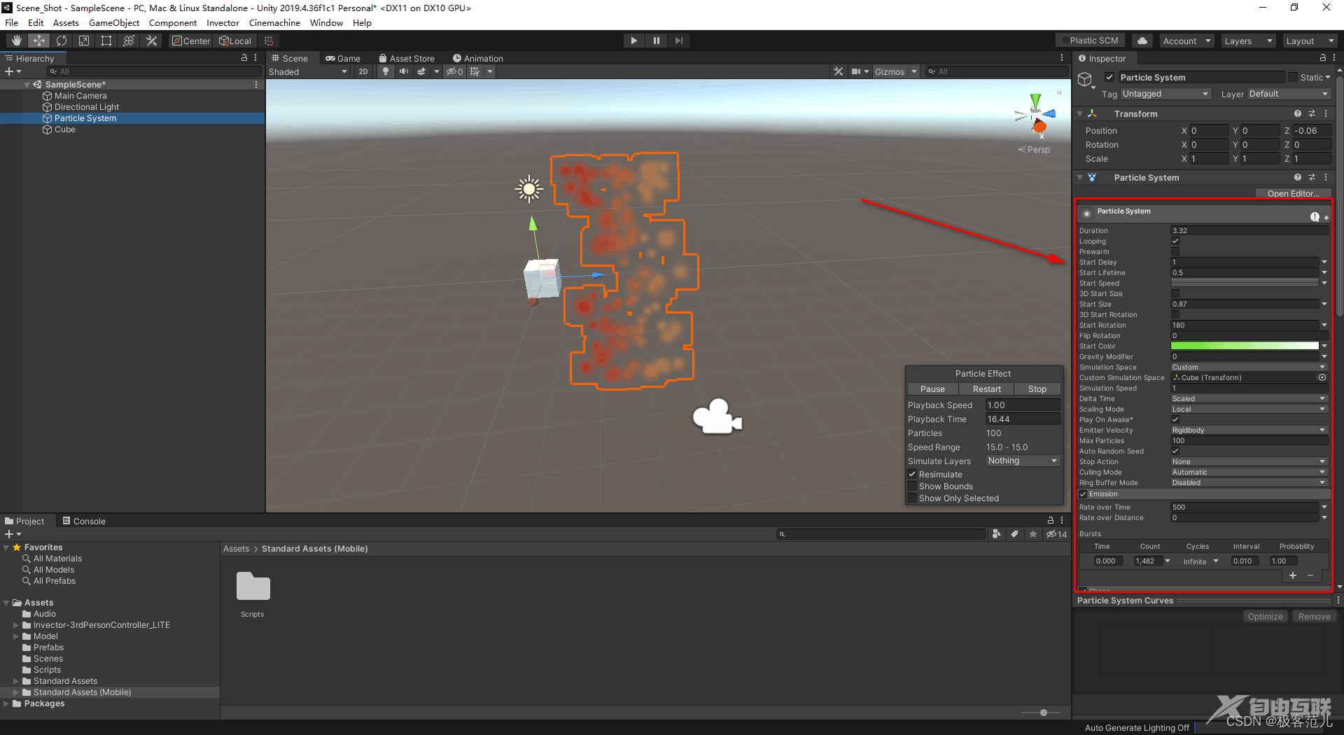This screenshot has width=1344, height=735.
Task: Open the Cinemachine menu
Action: click(274, 22)
